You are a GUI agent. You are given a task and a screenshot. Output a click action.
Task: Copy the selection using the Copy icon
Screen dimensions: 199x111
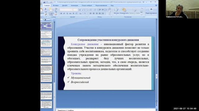point(46,12)
